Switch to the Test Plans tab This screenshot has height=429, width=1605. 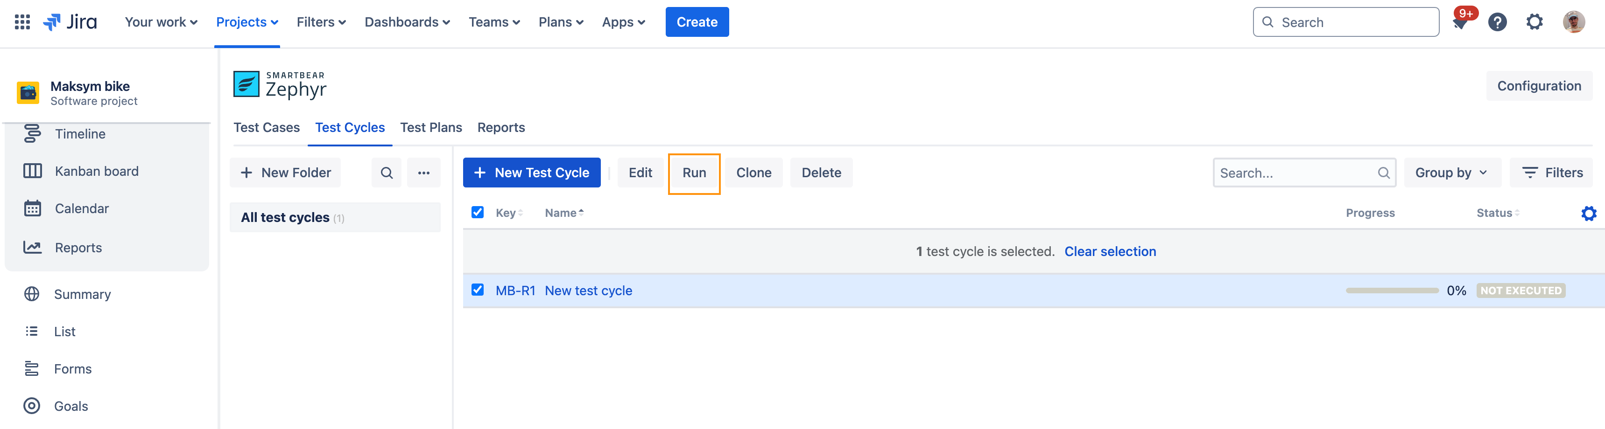pos(430,128)
